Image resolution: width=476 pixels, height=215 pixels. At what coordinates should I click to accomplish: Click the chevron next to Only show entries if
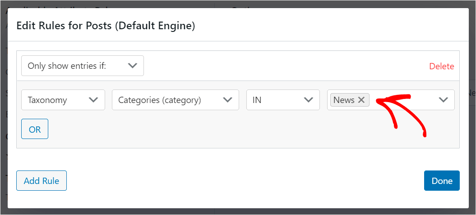[132, 66]
